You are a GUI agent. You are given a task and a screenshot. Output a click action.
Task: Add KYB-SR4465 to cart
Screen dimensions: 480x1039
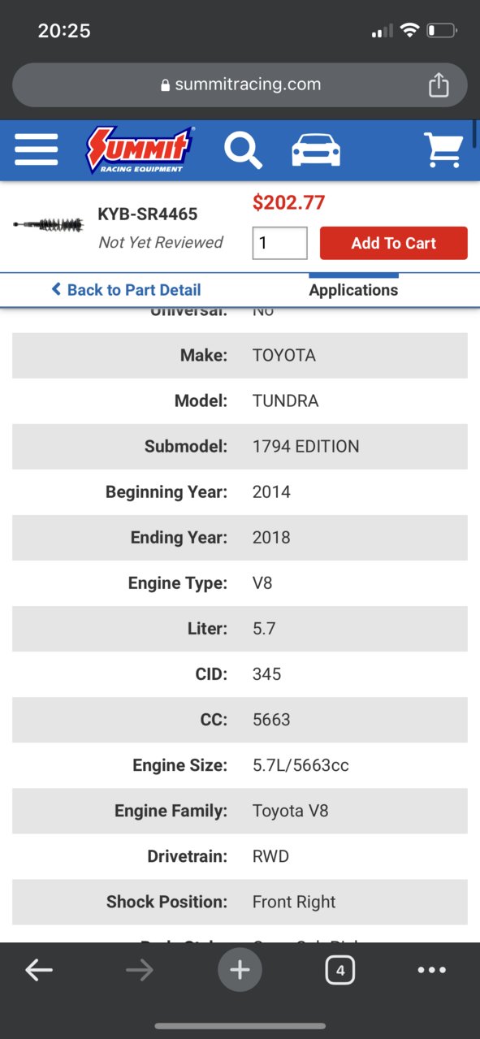point(393,243)
